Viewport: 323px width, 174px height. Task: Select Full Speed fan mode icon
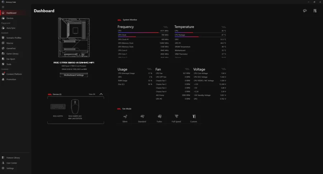[177, 116]
